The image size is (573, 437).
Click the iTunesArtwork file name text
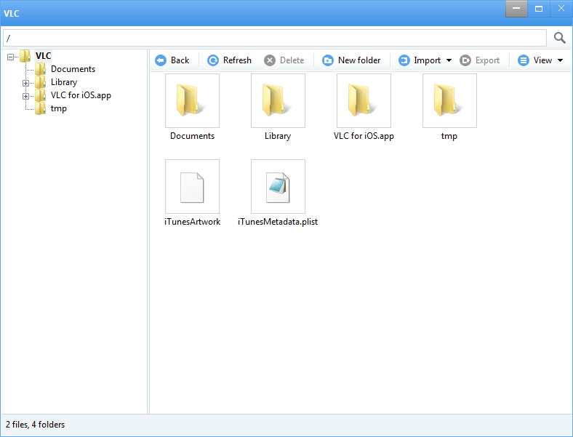click(192, 222)
